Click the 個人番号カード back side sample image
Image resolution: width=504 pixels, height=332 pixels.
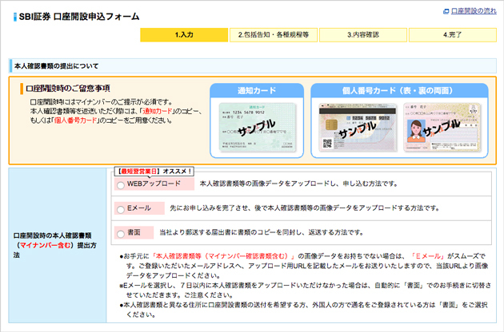358,128
